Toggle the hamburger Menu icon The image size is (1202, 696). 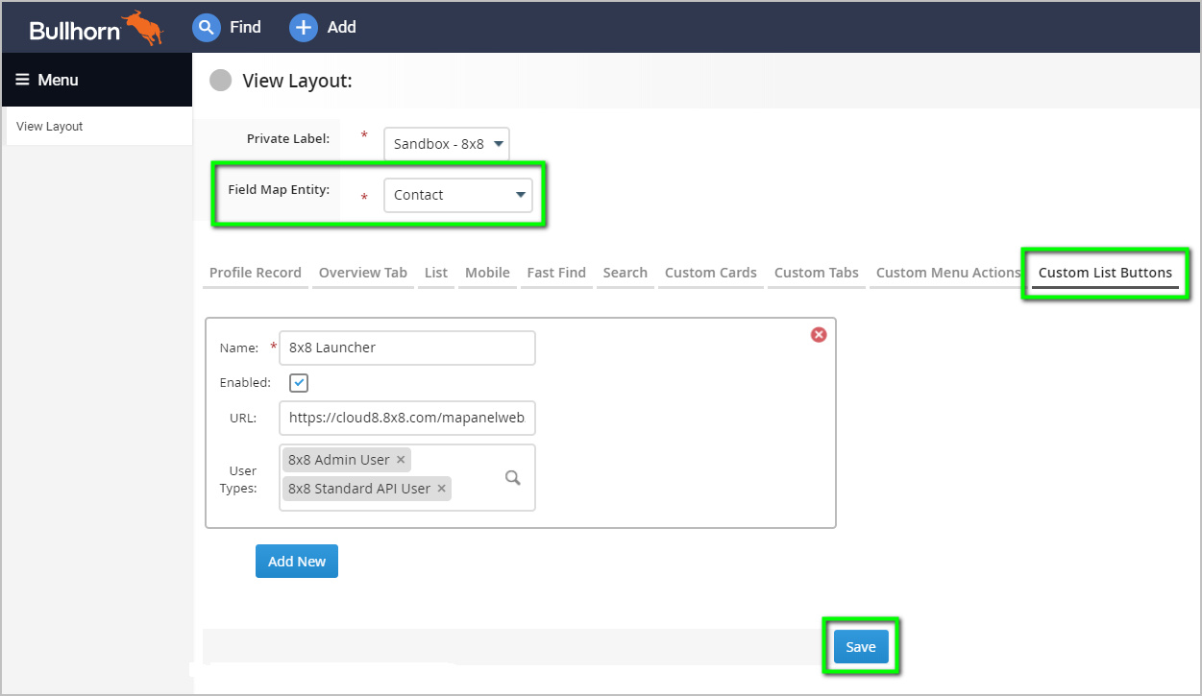pos(23,80)
